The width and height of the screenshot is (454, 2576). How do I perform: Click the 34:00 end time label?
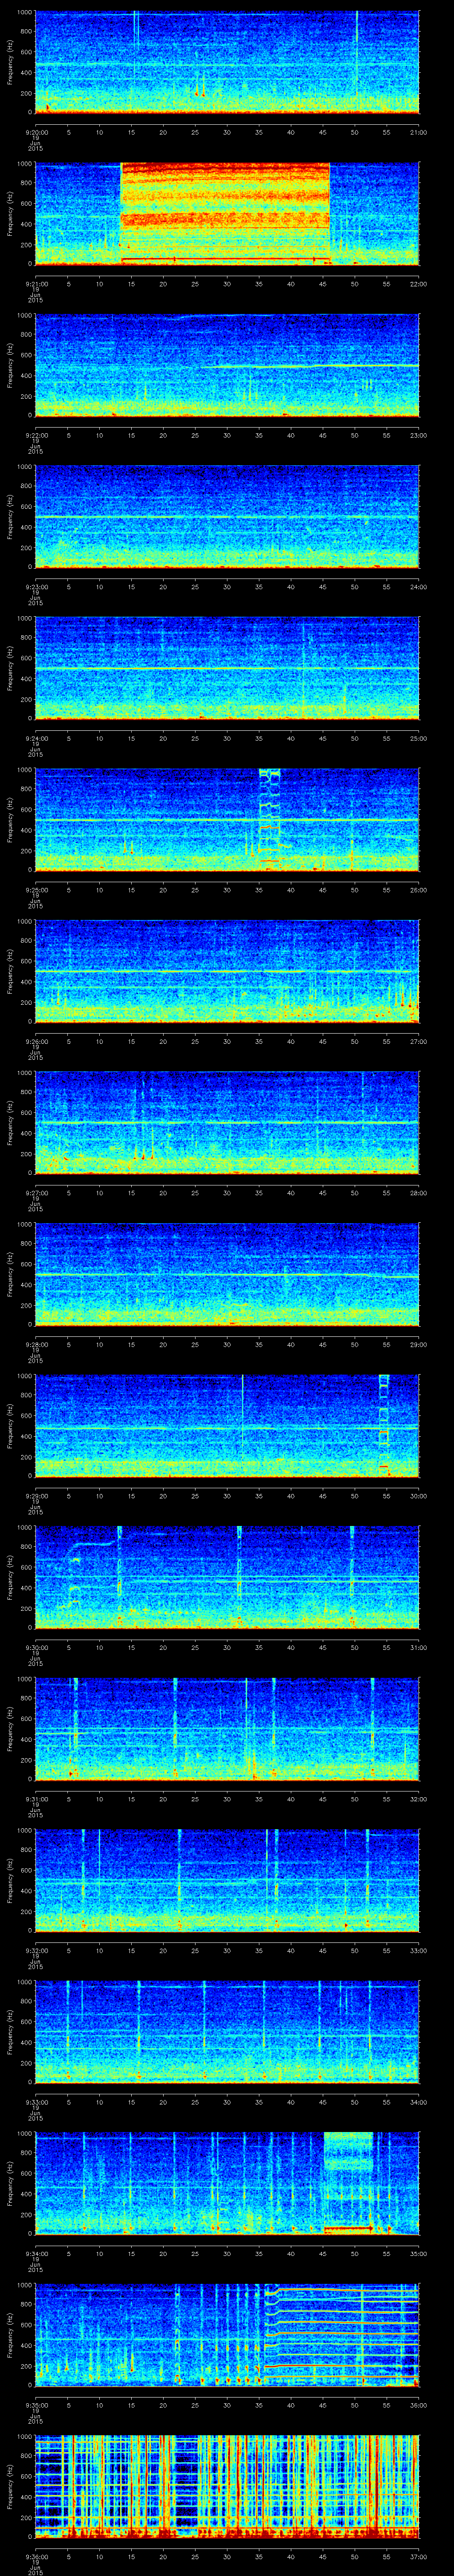(418, 2102)
